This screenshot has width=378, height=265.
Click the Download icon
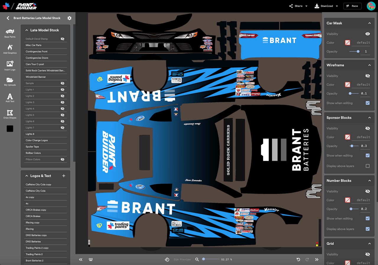pyautogui.click(x=317, y=6)
